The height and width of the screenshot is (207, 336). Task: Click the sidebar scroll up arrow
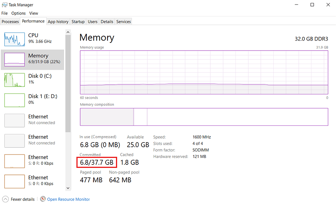tap(68, 32)
